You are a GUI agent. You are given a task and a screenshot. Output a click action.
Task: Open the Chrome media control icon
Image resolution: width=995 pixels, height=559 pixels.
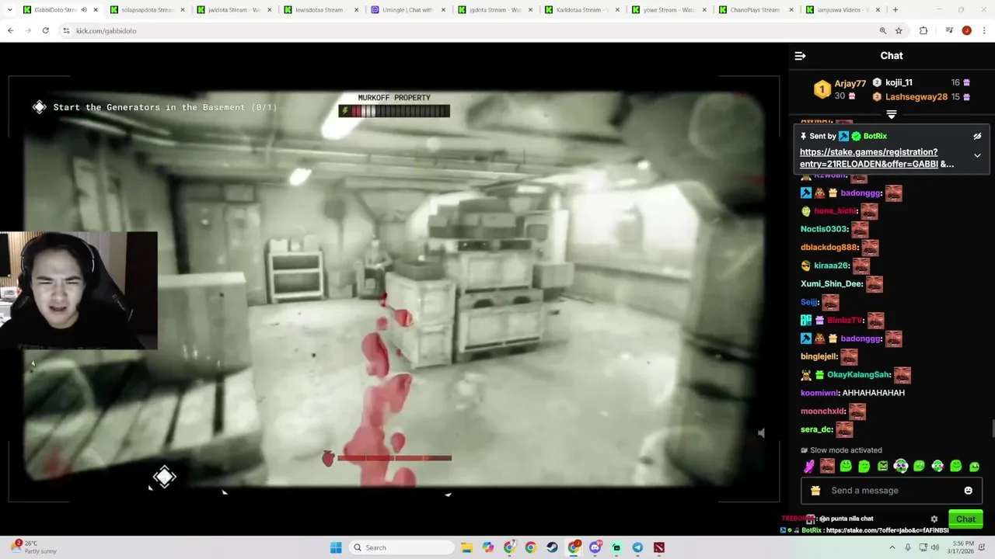949,30
